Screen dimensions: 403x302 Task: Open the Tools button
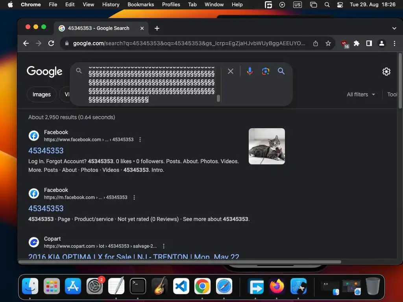(x=392, y=94)
